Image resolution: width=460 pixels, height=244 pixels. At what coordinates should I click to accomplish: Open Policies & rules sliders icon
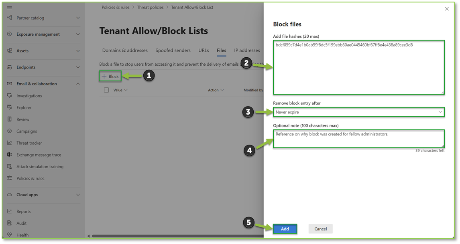click(x=9, y=178)
